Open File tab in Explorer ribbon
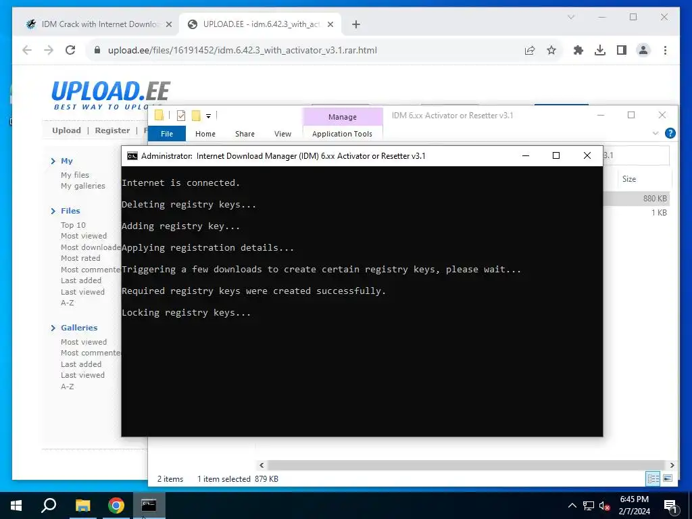The width and height of the screenshot is (692, 519). 167,134
